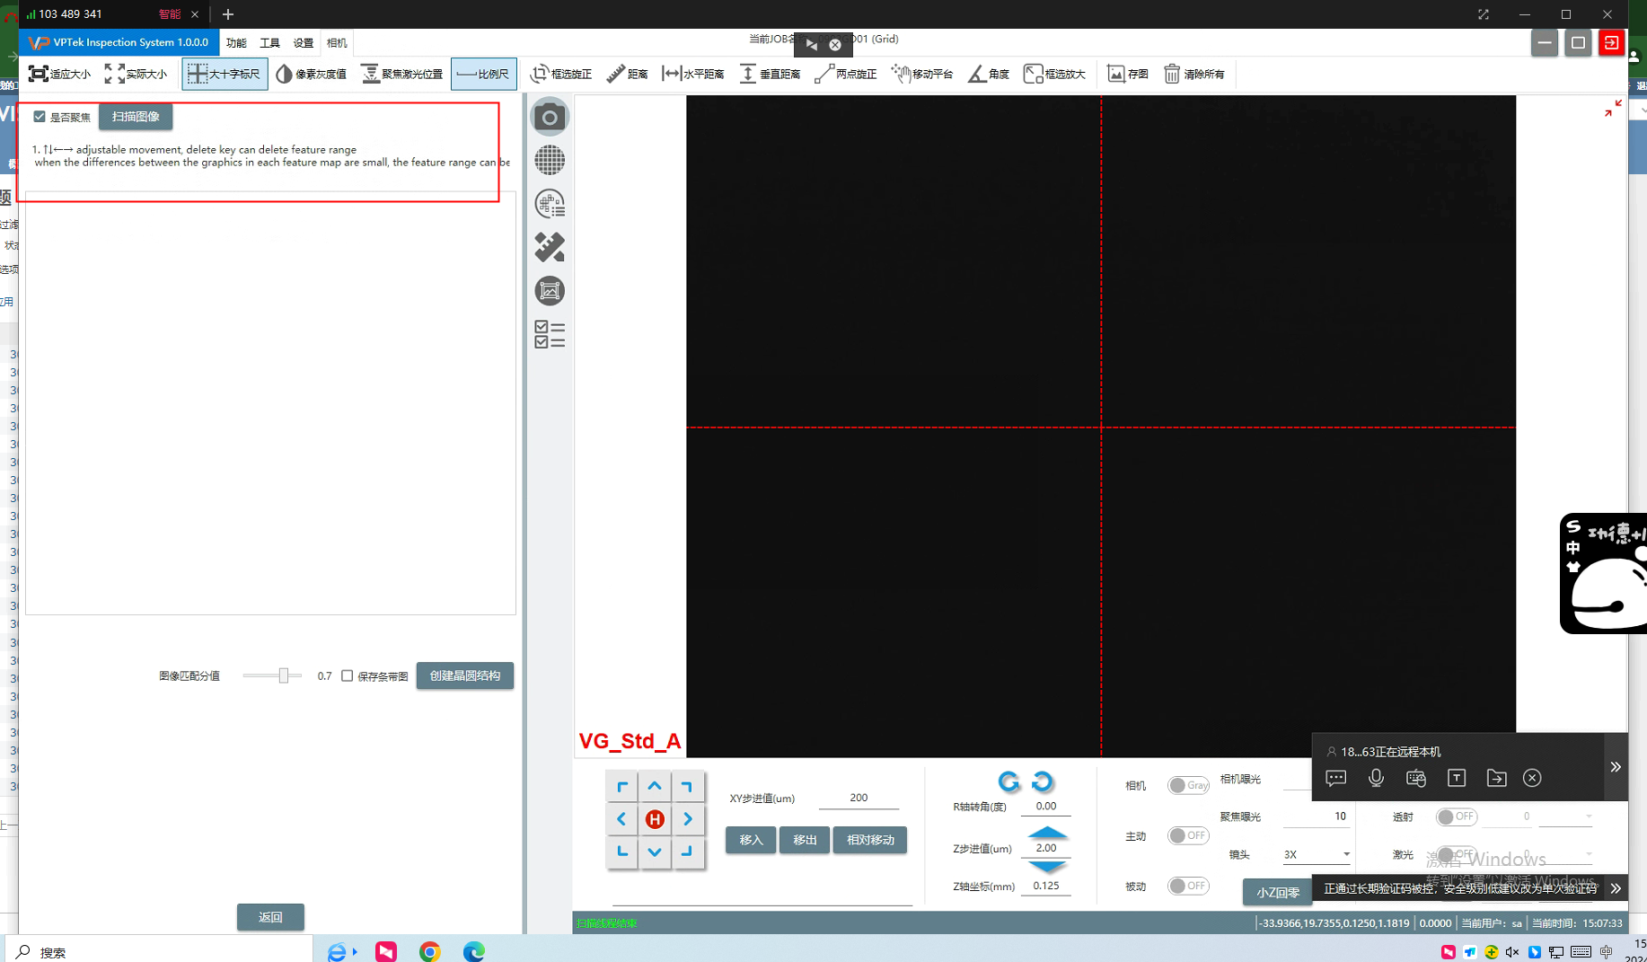Select the 实际大小 actual-size tool
Viewport: 1647px width, 962px height.
(x=137, y=74)
